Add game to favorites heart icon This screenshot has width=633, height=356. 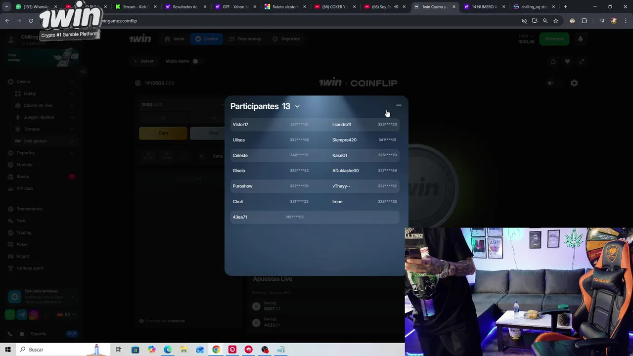(567, 61)
